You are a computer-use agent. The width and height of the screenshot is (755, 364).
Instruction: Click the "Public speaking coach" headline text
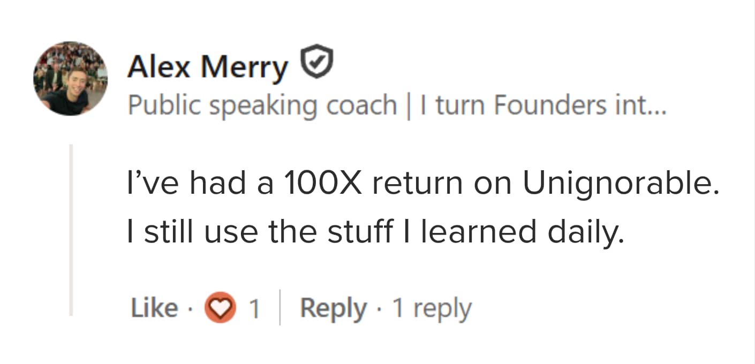[x=262, y=105]
